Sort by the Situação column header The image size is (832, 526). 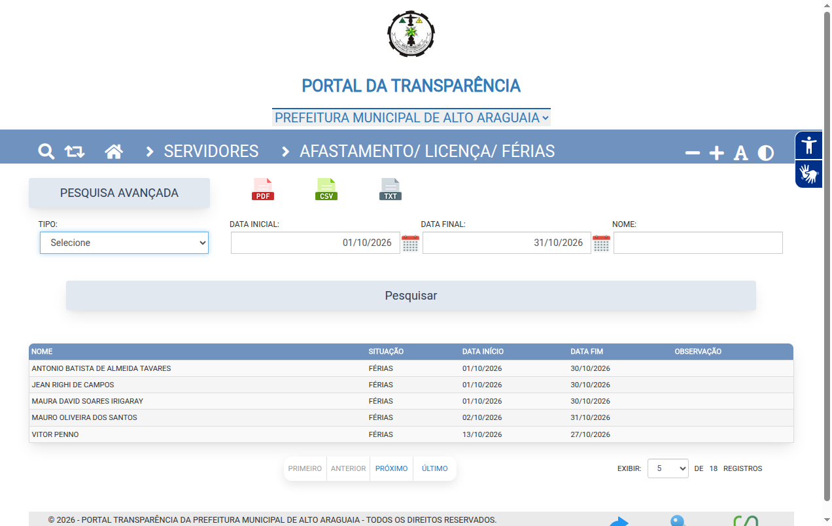click(x=386, y=352)
